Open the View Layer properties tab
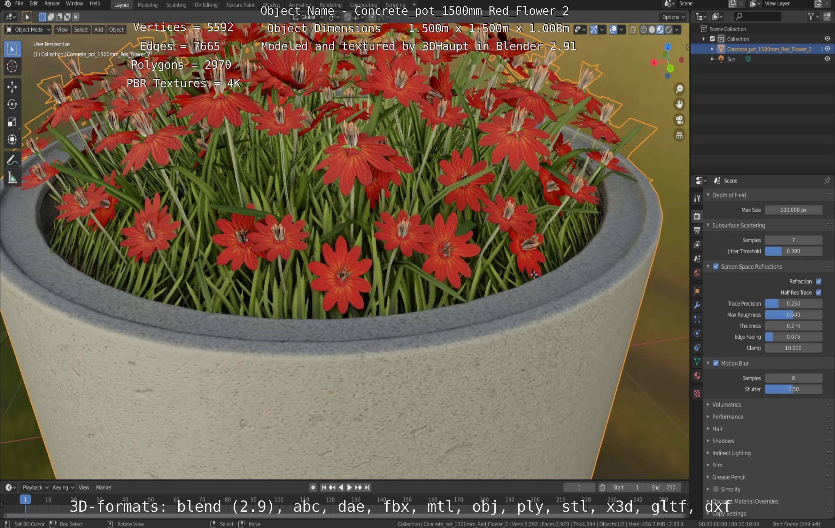This screenshot has width=835, height=528. (697, 244)
